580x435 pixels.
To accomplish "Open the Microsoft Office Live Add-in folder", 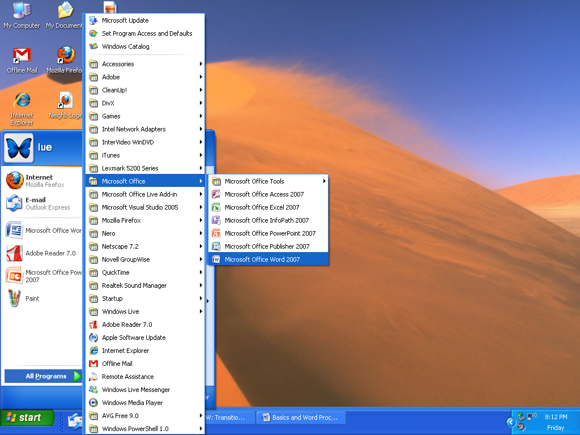I will (x=145, y=194).
